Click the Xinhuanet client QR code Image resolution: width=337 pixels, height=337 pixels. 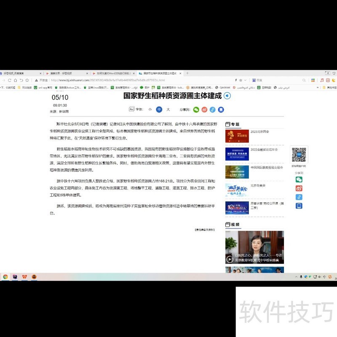coord(299,155)
